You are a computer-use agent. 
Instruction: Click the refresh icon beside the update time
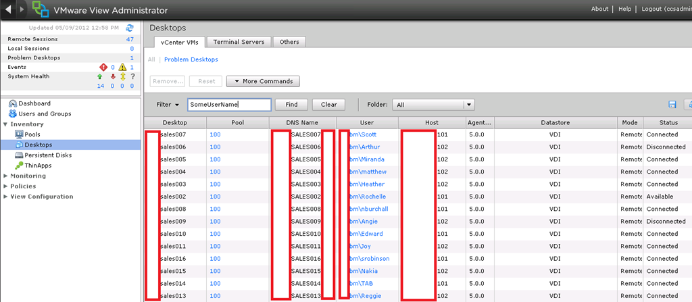click(x=130, y=28)
